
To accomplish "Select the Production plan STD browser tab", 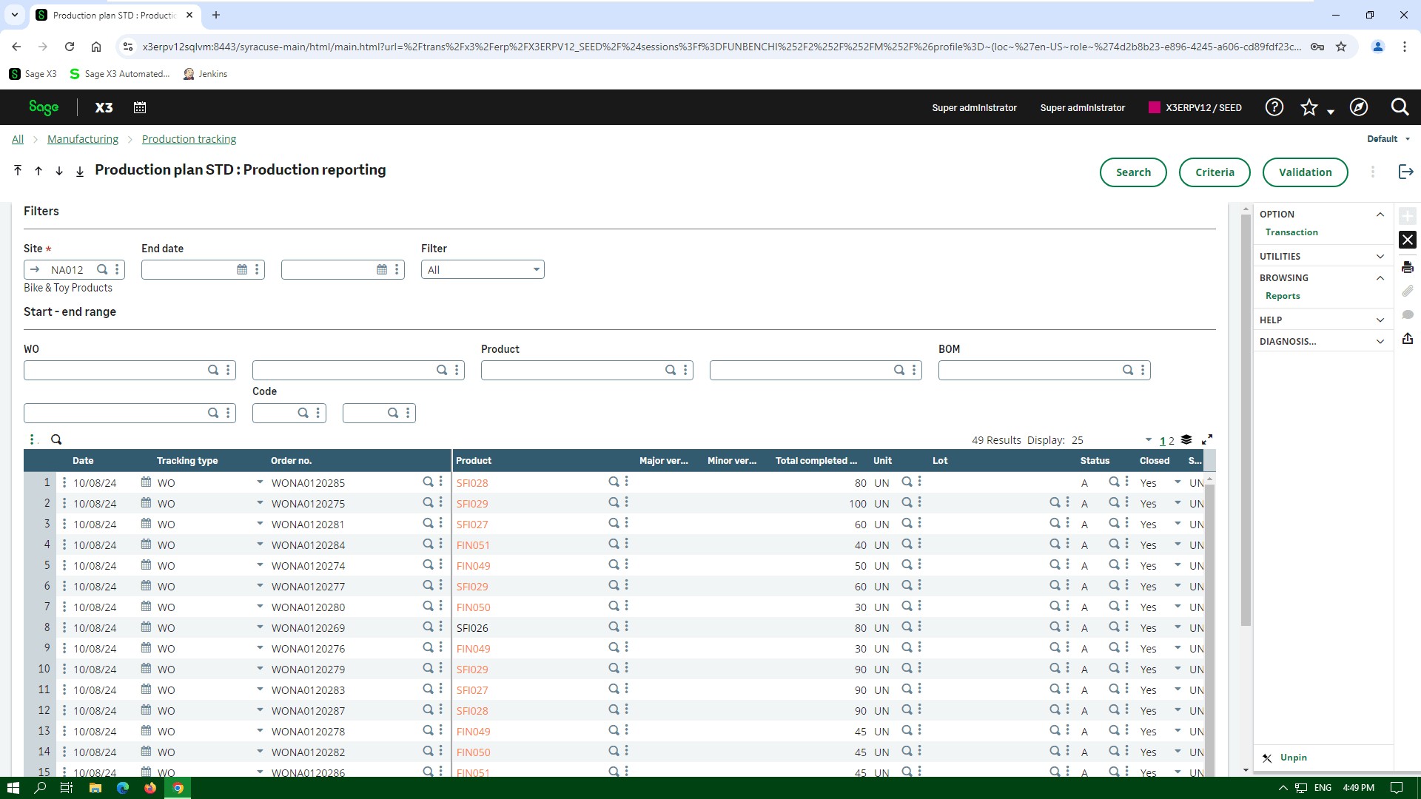I will tap(111, 15).
